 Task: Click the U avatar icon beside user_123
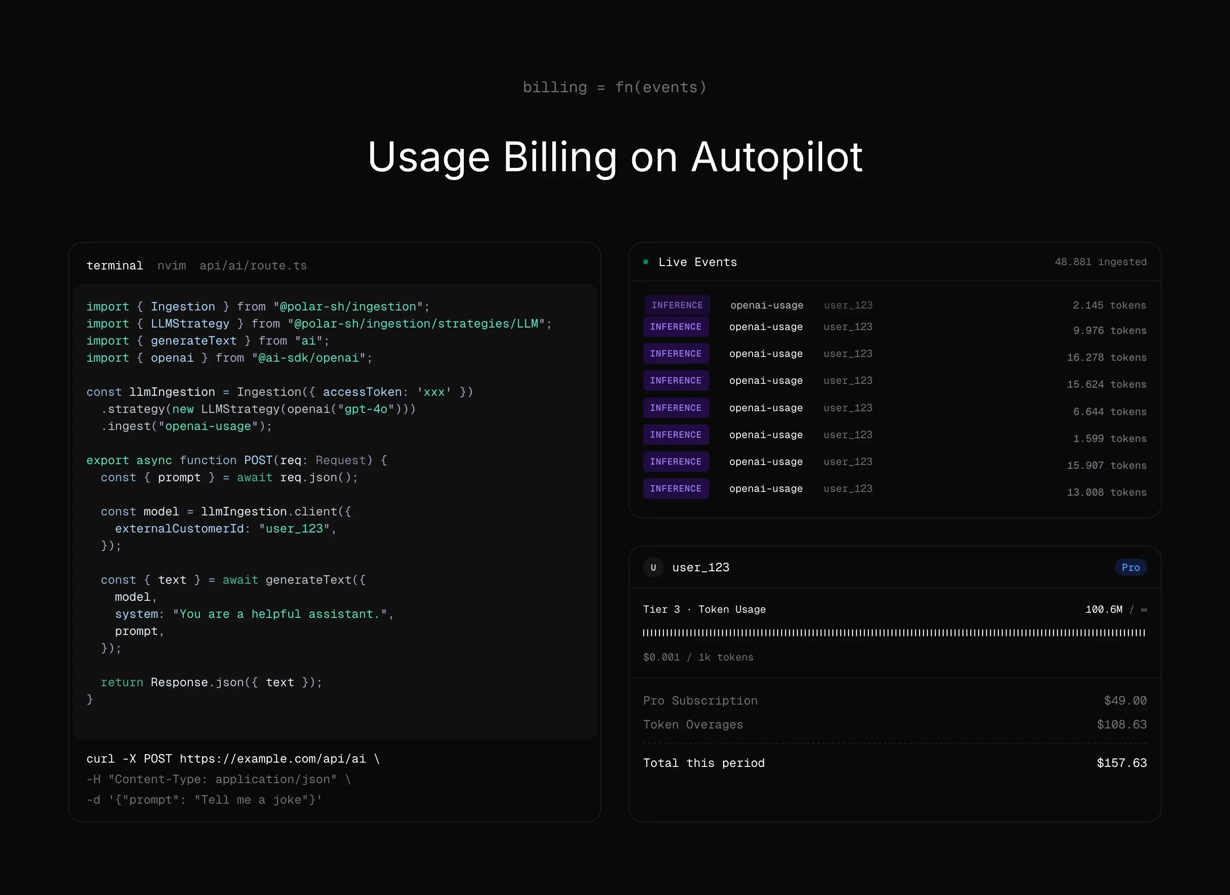tap(653, 567)
